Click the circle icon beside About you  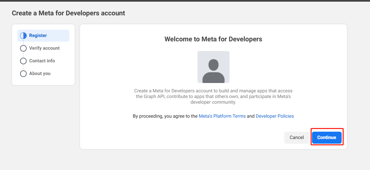coord(23,74)
